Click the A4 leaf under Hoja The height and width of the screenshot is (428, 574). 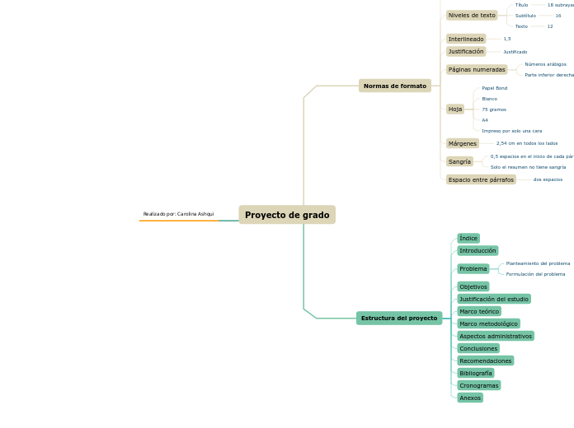(x=485, y=120)
